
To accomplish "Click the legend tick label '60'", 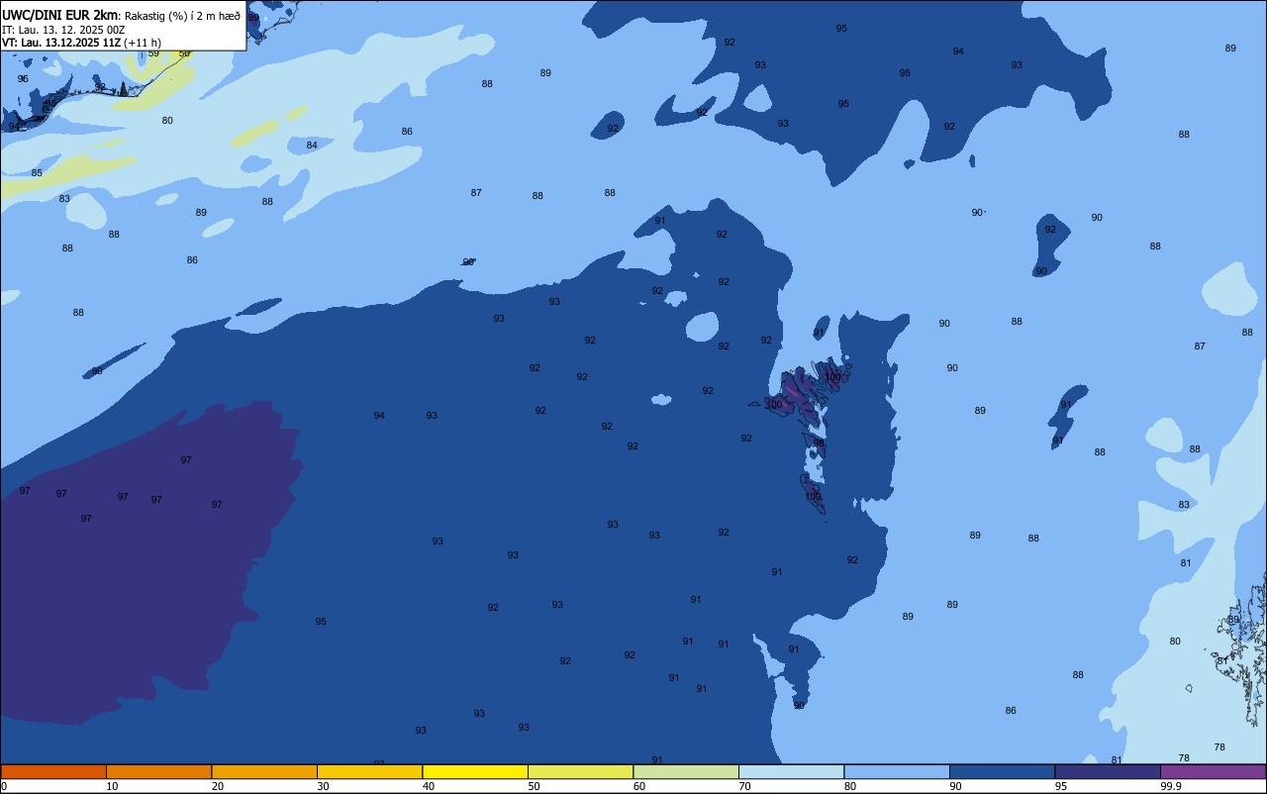I will [639, 786].
